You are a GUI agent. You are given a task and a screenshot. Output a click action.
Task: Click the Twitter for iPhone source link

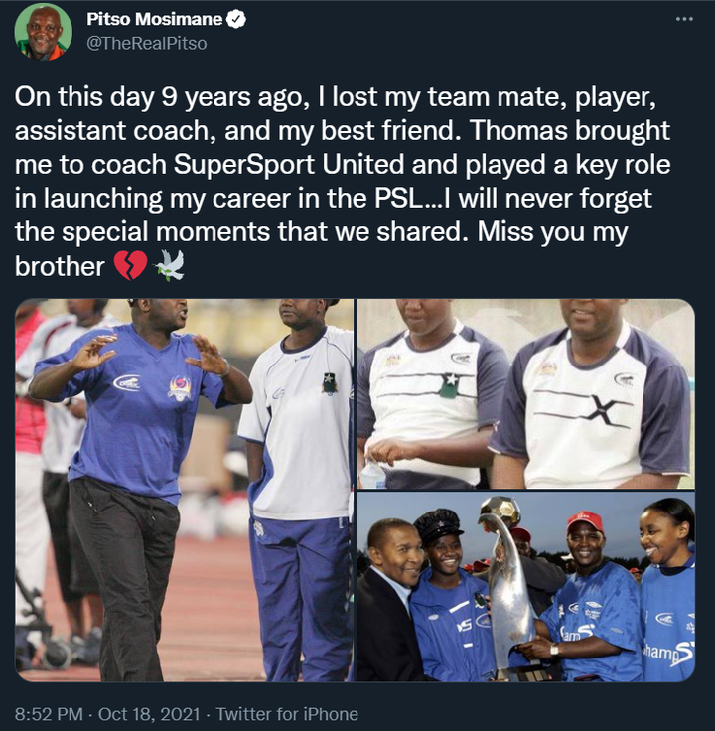287,714
